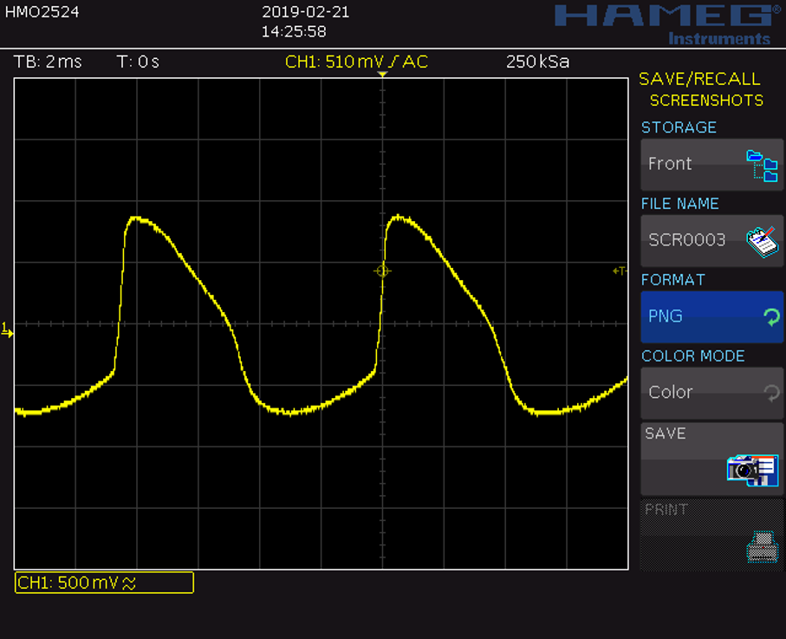Click the channel 1 ground level marker
Screen dimensions: 786x639
coord(7,330)
